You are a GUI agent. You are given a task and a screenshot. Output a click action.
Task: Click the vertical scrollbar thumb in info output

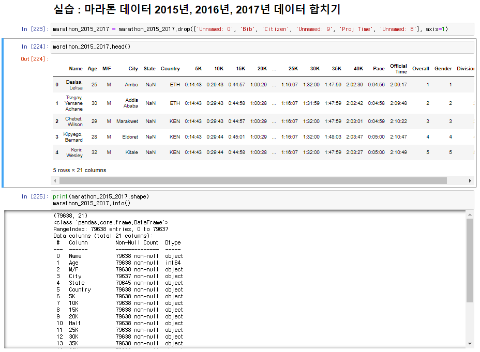click(470, 261)
